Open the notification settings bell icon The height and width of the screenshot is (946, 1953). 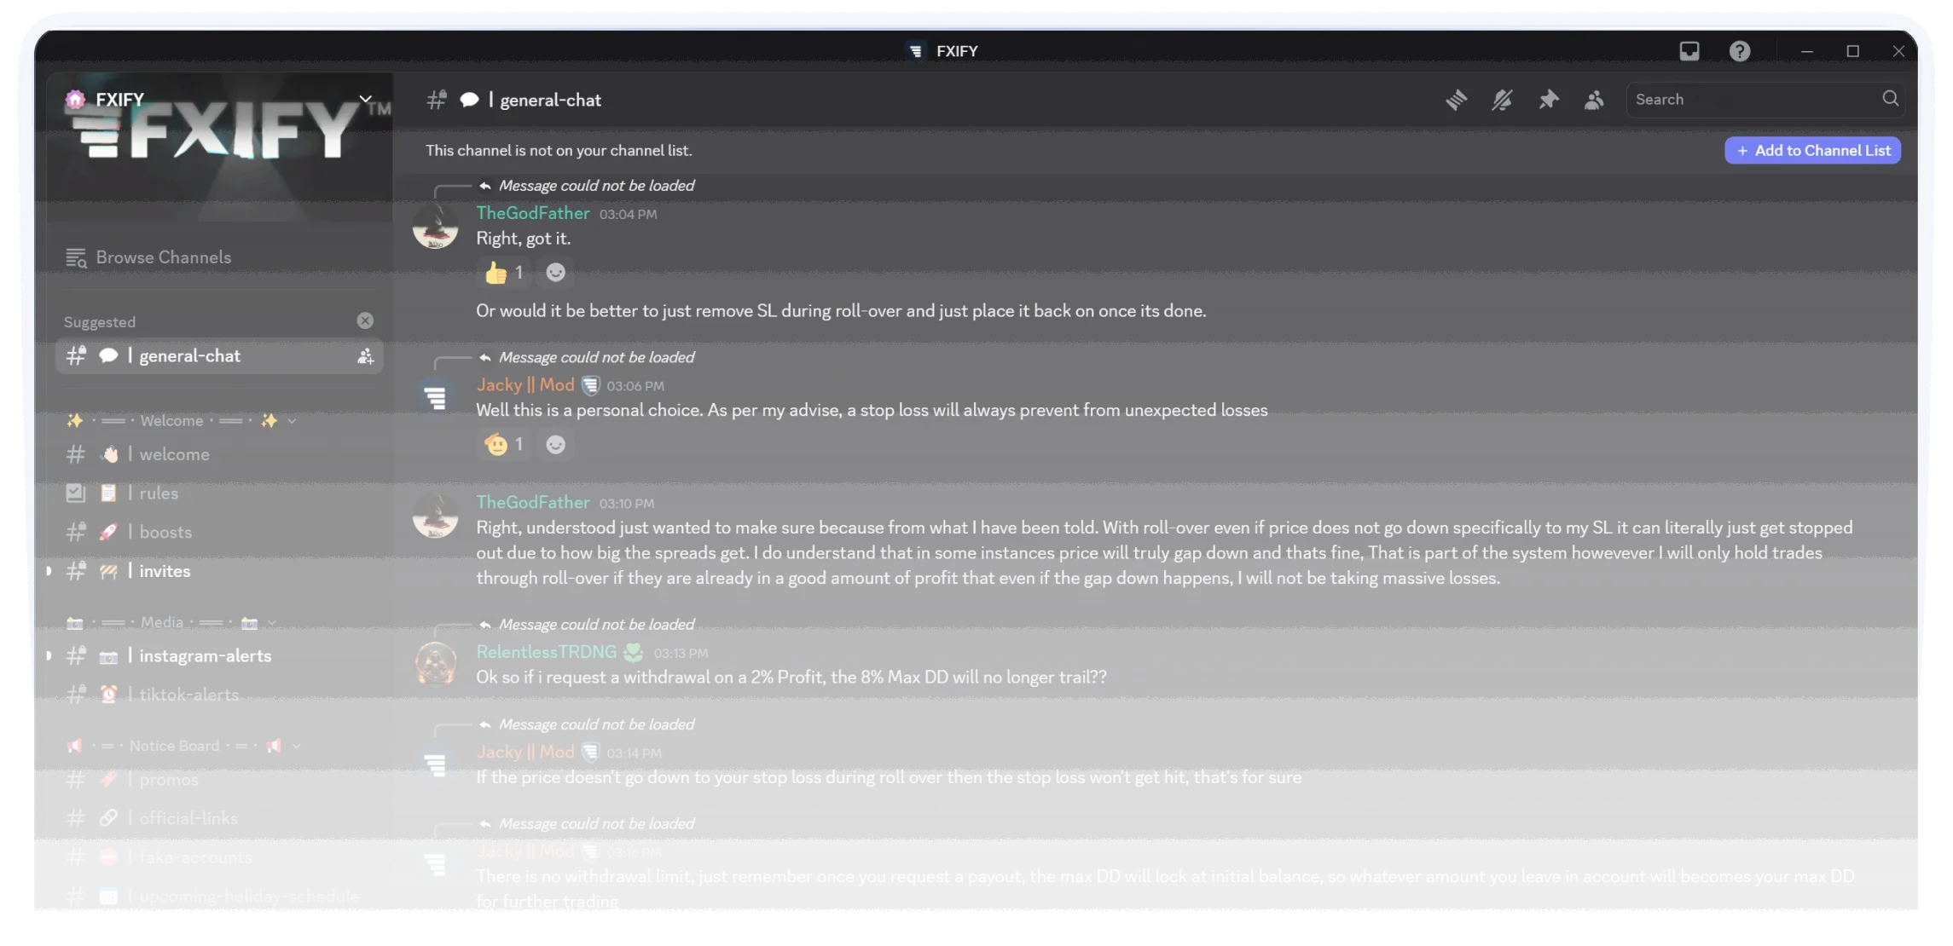1502,100
